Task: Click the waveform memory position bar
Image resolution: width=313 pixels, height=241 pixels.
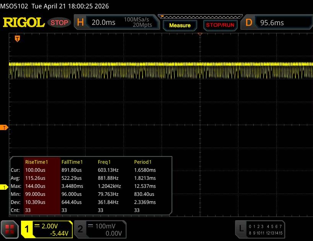Action: (200, 17)
